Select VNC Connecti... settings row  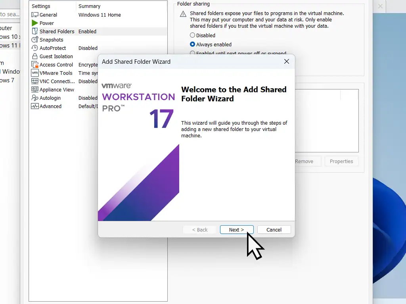(x=64, y=81)
